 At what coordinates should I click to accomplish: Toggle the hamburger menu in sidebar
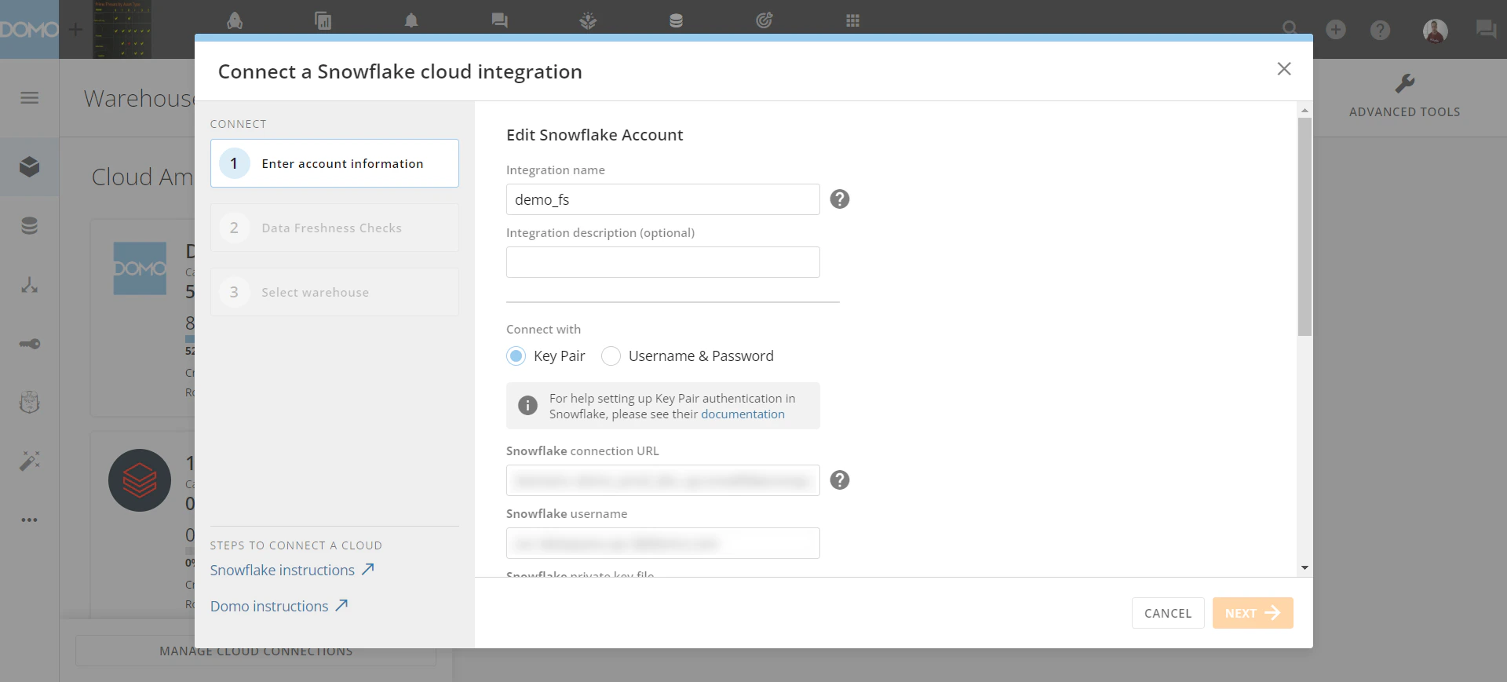pos(30,98)
